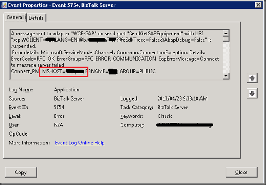Click the Keywords value Classic
The height and width of the screenshot is (185, 266).
click(165, 116)
